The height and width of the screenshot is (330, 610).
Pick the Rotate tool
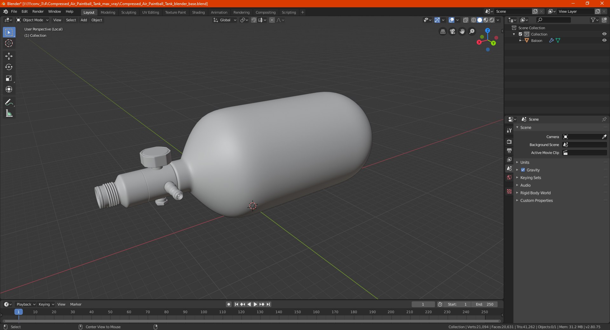coord(9,67)
